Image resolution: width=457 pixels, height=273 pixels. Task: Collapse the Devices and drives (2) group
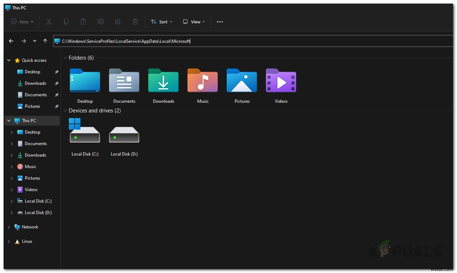point(65,111)
